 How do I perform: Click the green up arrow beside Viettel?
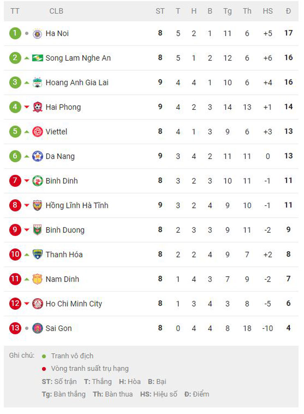click(27, 132)
